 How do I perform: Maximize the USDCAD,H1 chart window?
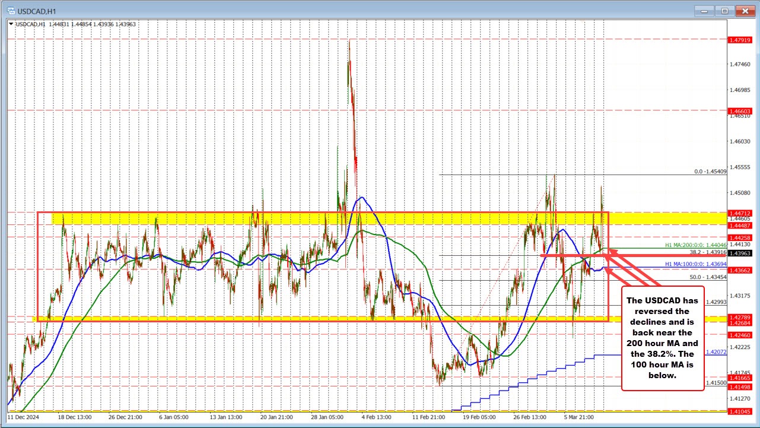(x=725, y=10)
